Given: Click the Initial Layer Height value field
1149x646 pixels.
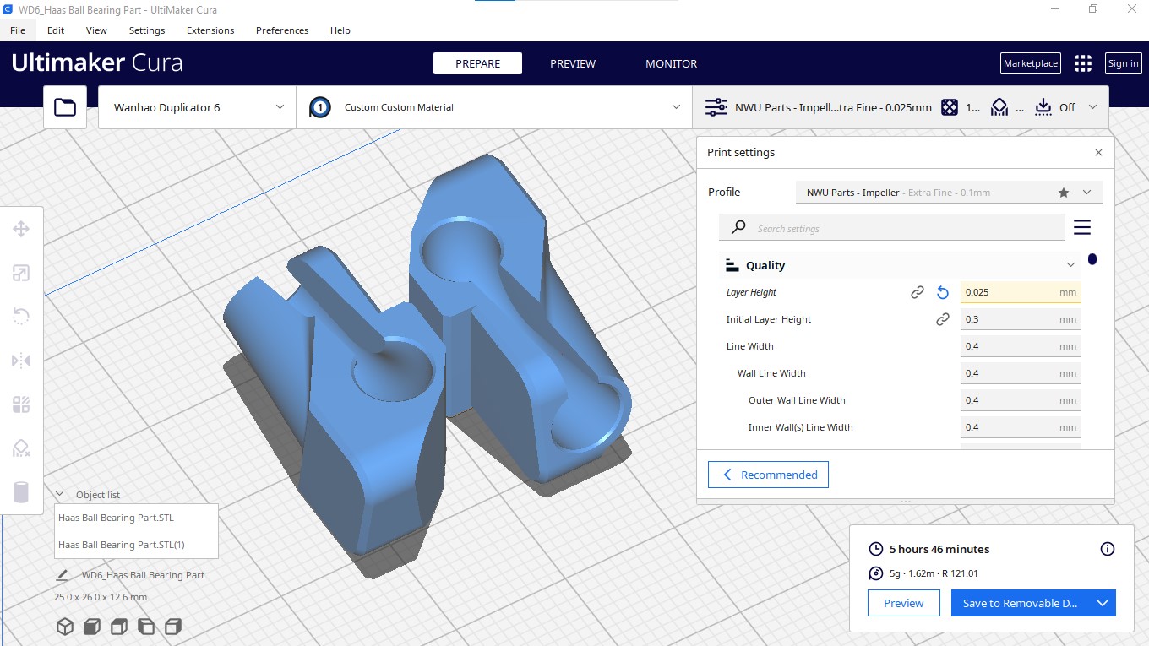Looking at the screenshot, I should tap(1021, 319).
